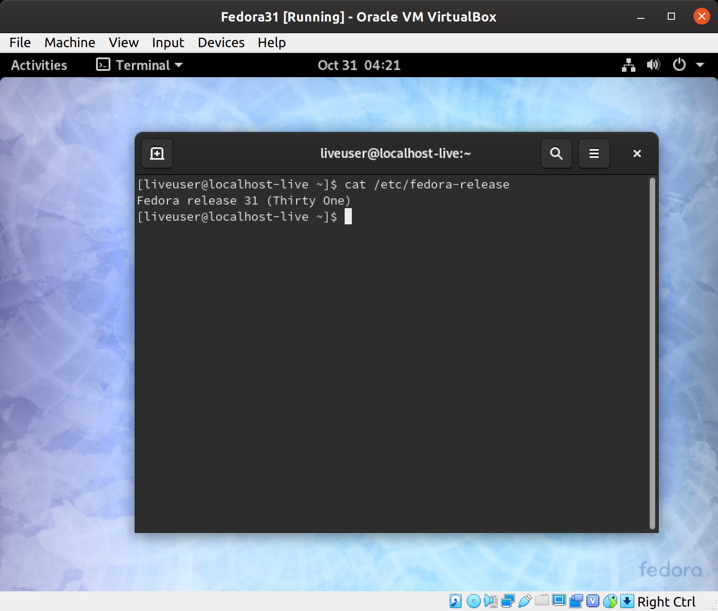Viewport: 718px width, 611px height.
Task: Open the File menu
Action: click(x=20, y=43)
